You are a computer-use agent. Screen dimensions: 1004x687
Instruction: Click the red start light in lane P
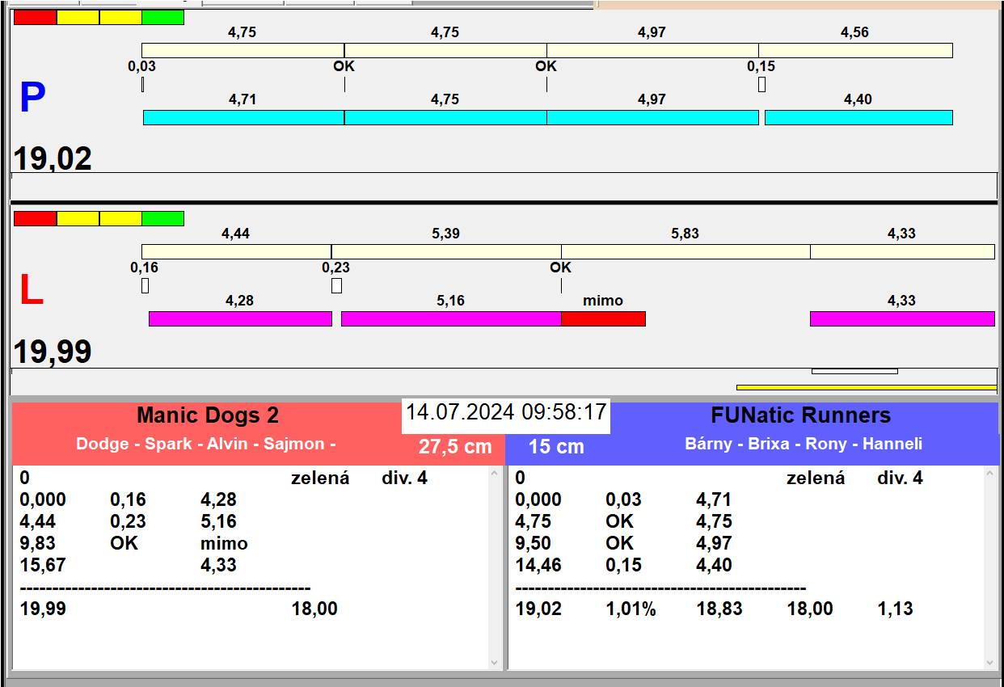click(x=36, y=17)
